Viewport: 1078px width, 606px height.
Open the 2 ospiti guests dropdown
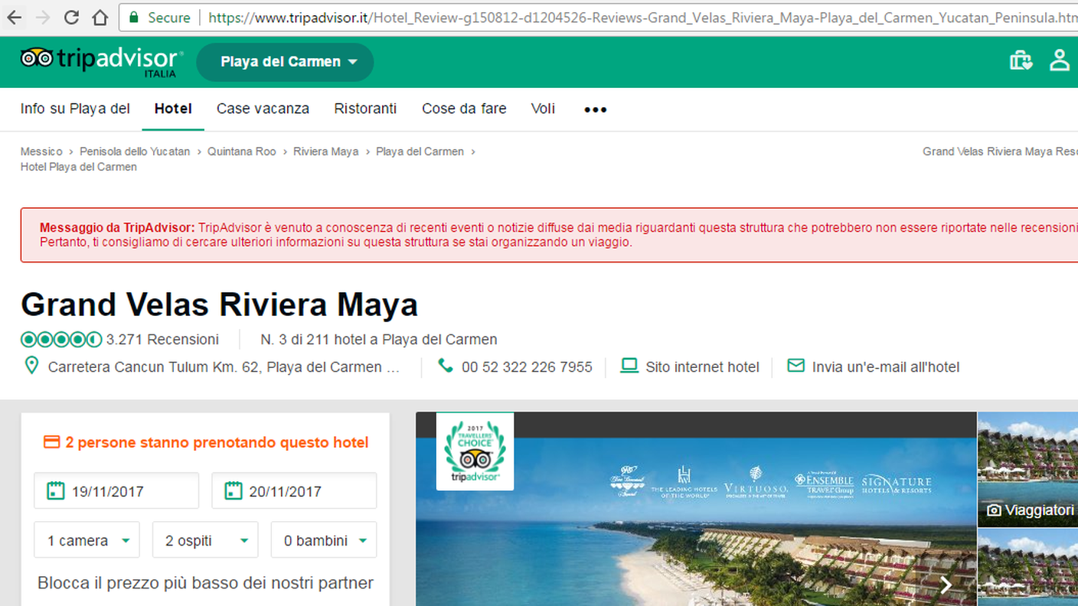205,540
